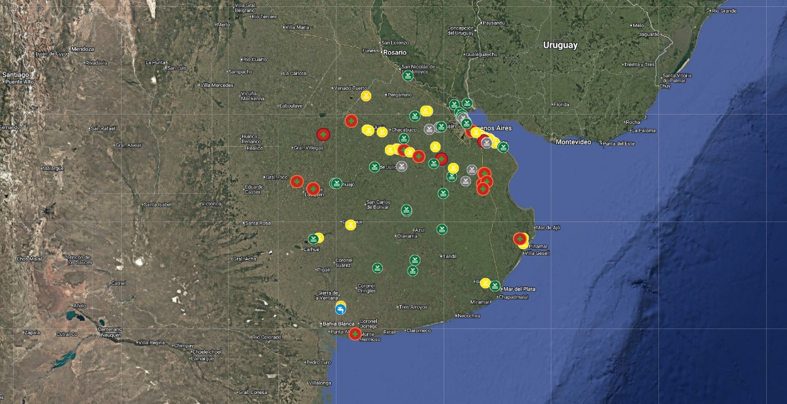
Task: Click green marker south of San Carlos de Bolívar
Action: click(406, 210)
